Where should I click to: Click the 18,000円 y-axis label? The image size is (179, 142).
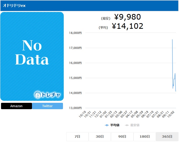click(76, 33)
